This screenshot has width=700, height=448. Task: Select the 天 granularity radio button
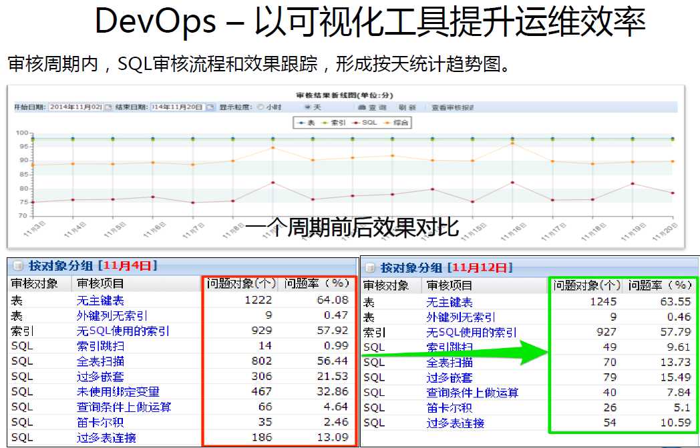(x=307, y=107)
